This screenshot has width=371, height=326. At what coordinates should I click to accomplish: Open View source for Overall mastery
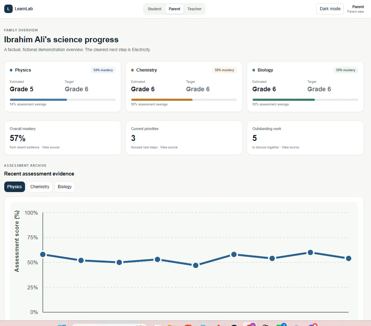tap(51, 147)
